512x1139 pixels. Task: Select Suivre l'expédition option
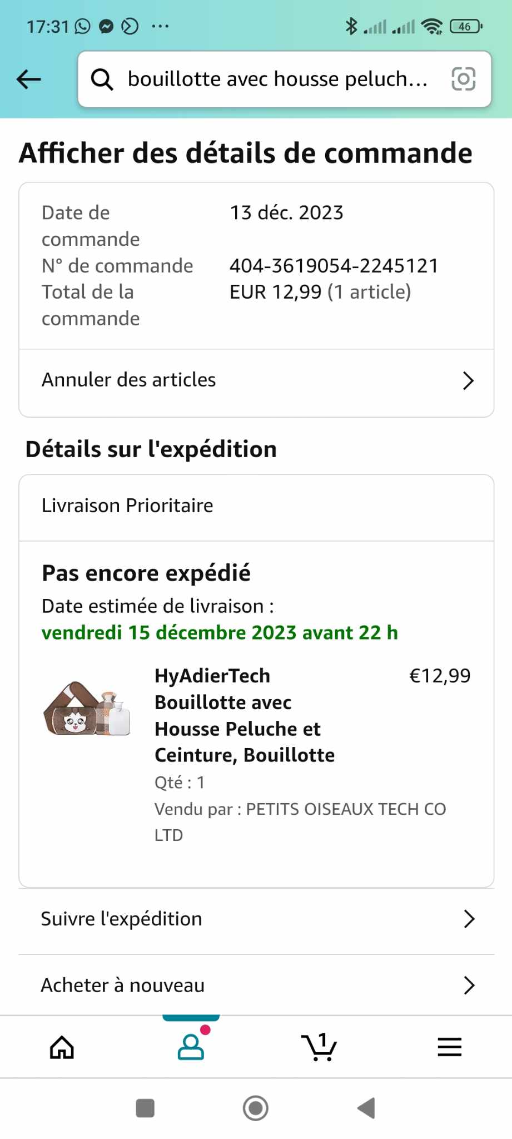[x=122, y=919]
